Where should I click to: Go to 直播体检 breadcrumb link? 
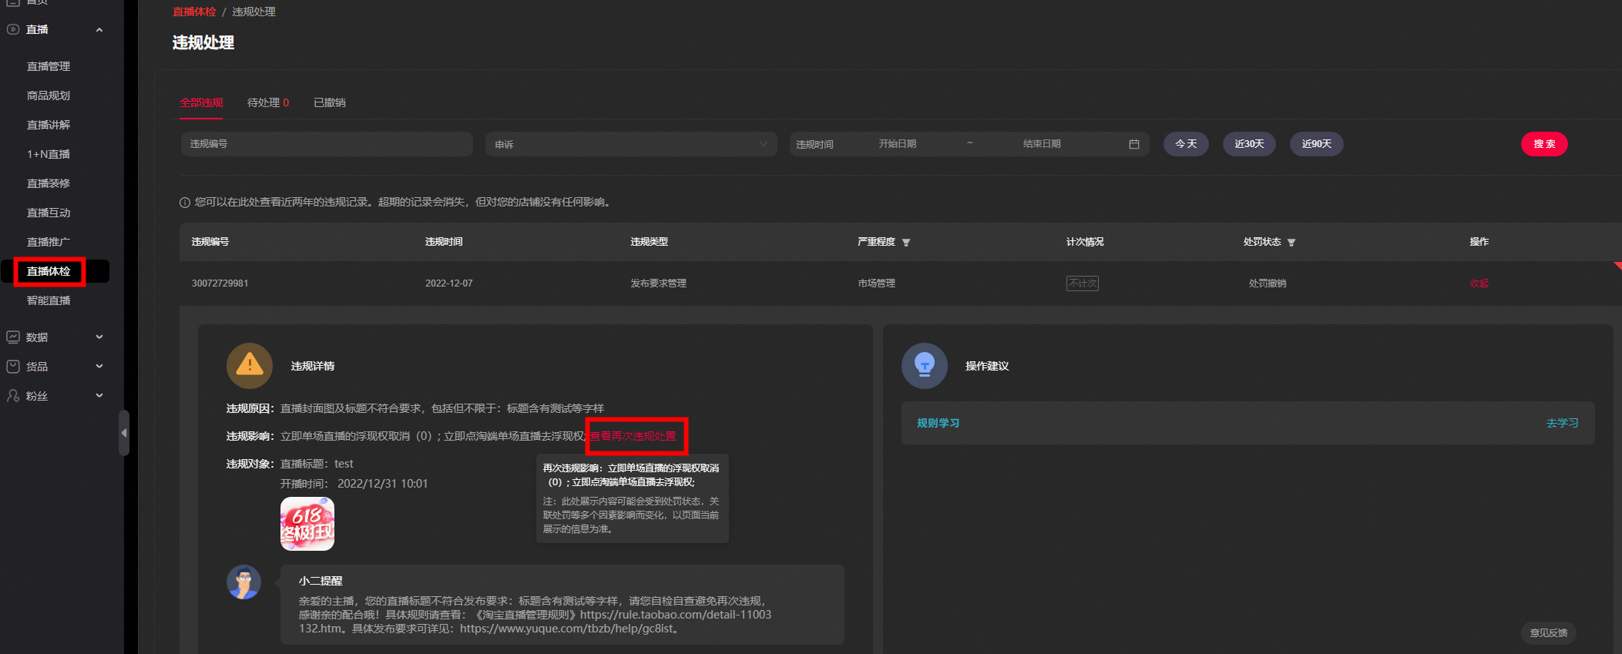pyautogui.click(x=194, y=12)
